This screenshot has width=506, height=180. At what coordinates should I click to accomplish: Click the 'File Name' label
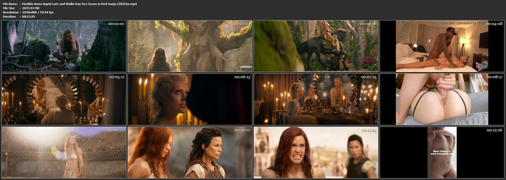point(10,4)
